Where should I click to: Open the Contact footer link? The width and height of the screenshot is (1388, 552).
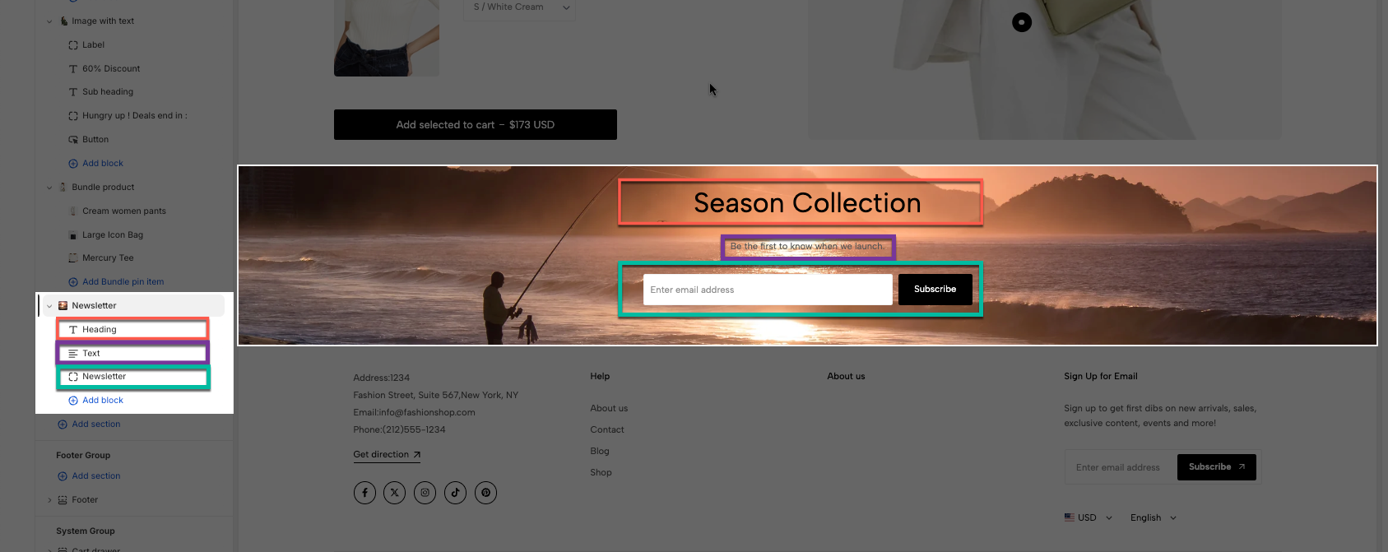pyautogui.click(x=607, y=430)
